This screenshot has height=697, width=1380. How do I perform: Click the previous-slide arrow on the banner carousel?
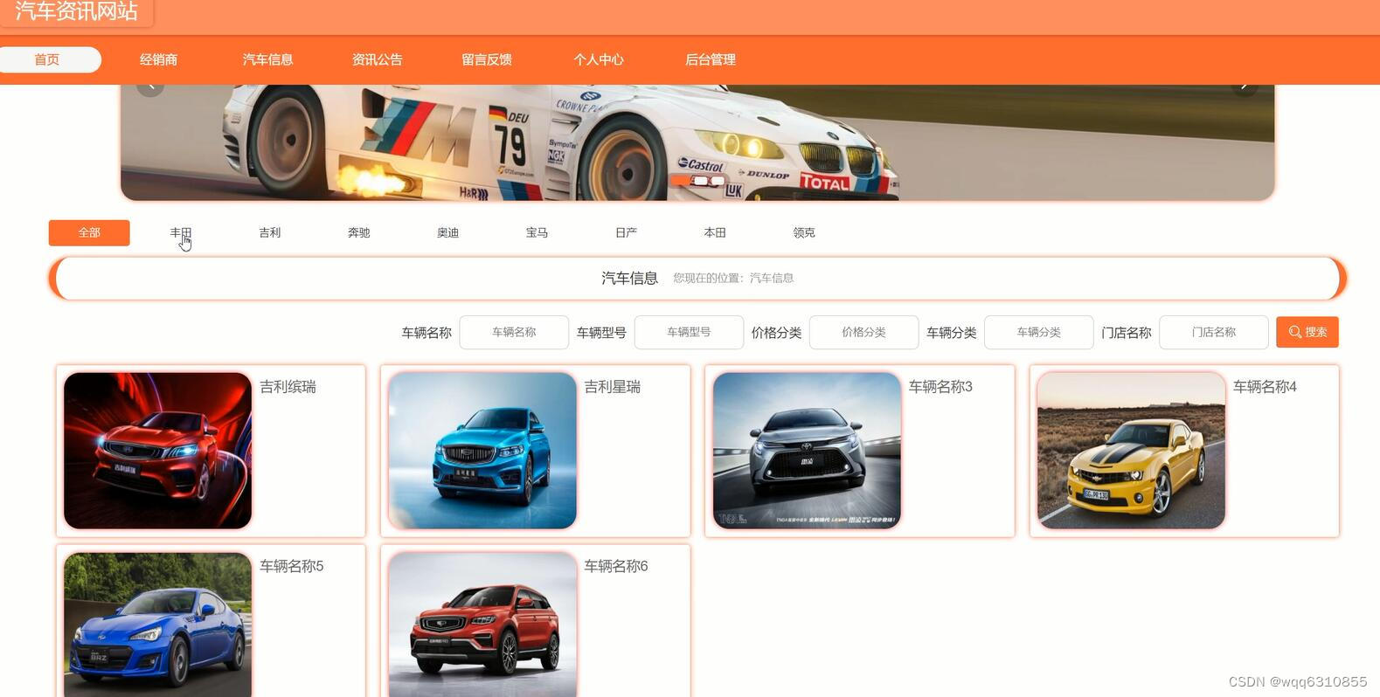click(x=150, y=86)
